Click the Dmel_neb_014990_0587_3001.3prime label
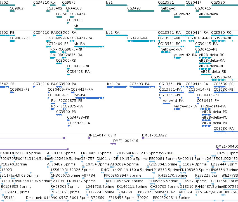Viewport: 238px width, 202px height. point(58,198)
